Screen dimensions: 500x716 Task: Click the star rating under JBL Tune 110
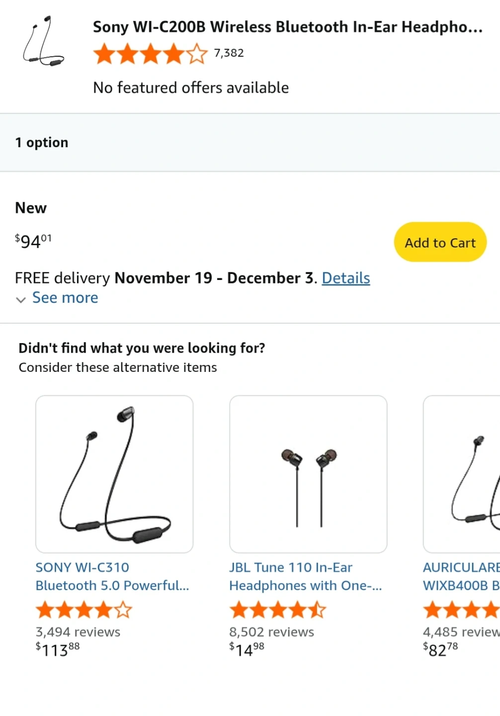coord(277,610)
